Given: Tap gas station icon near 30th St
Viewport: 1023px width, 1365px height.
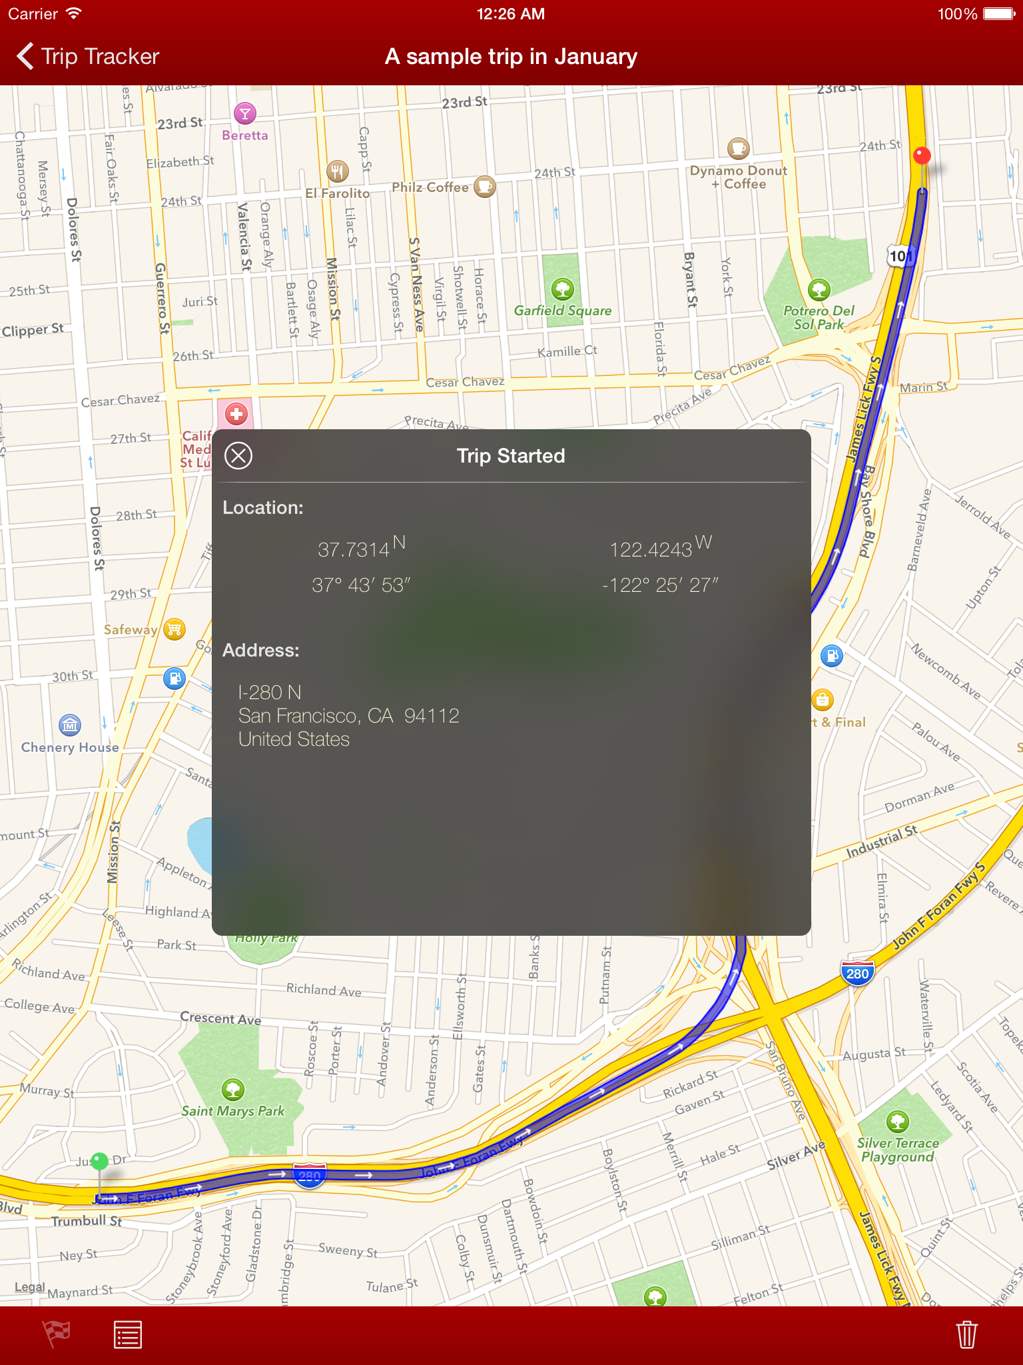Looking at the screenshot, I should pos(174,679).
